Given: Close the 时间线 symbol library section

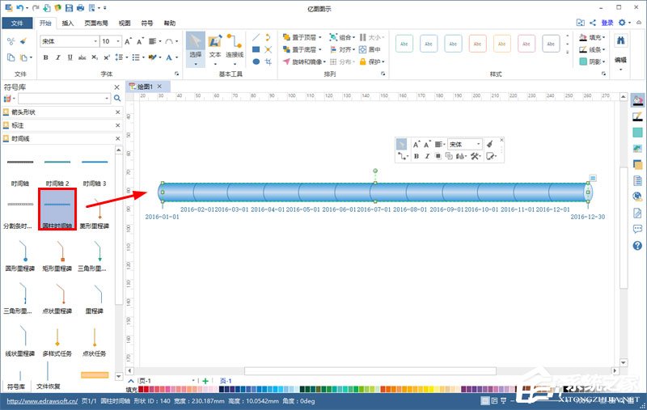Looking at the screenshot, I should (117, 138).
